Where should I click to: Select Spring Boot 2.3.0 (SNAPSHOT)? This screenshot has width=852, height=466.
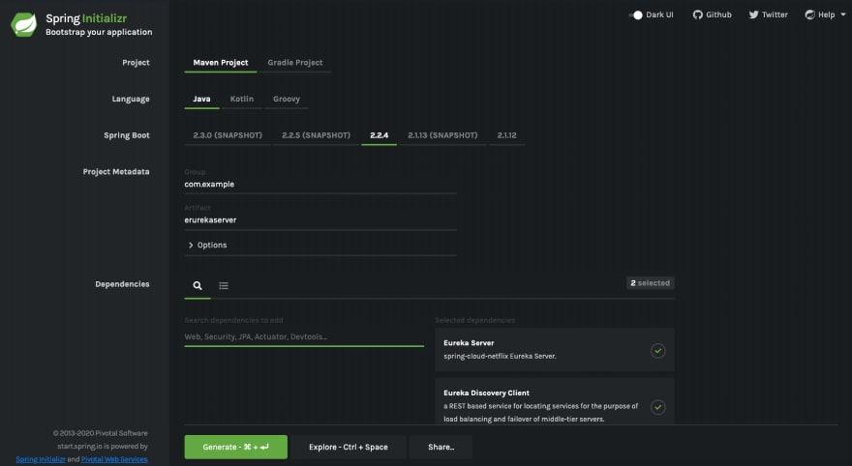pos(228,135)
